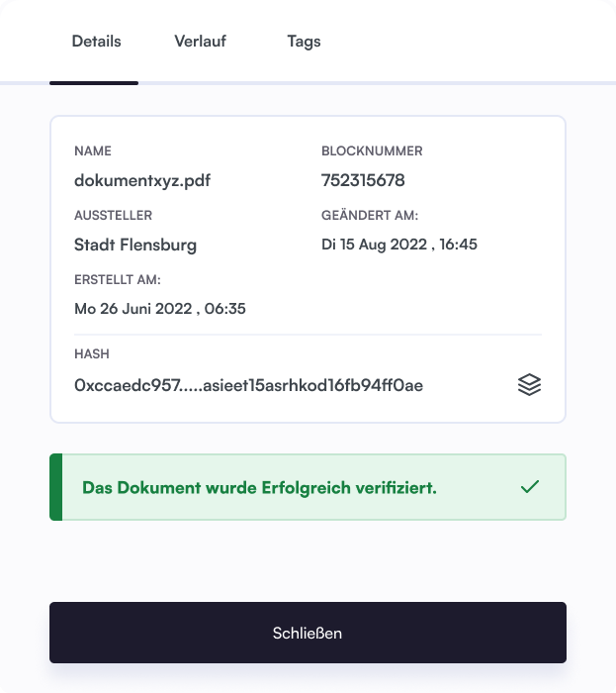Click the verification success message text
Viewport: 616px width, 693px height.
click(x=259, y=488)
